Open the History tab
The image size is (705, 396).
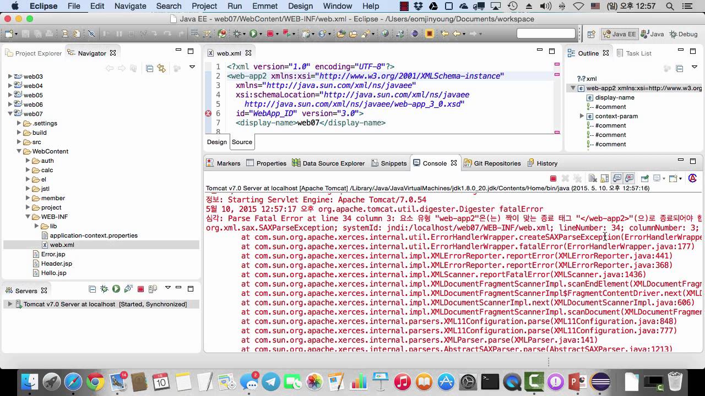[x=543, y=163]
